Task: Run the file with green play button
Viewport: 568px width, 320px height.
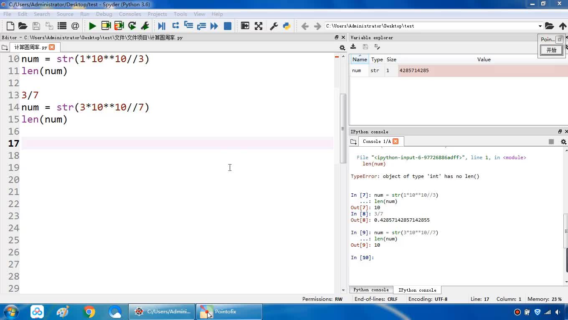Action: click(x=92, y=26)
